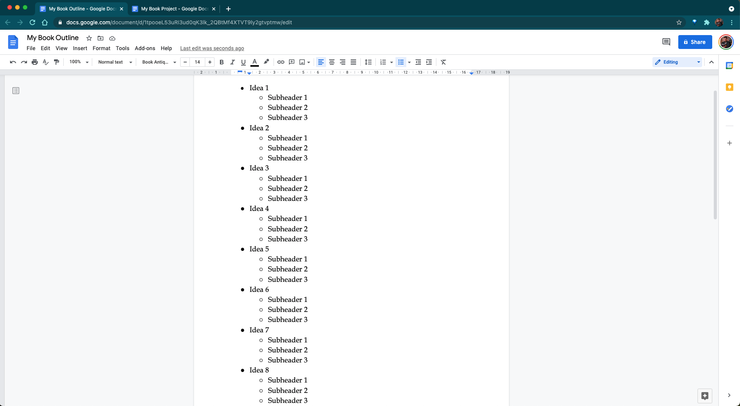Viewport: 740px width, 406px height.
Task: Click the Insert link icon
Action: tap(281, 62)
